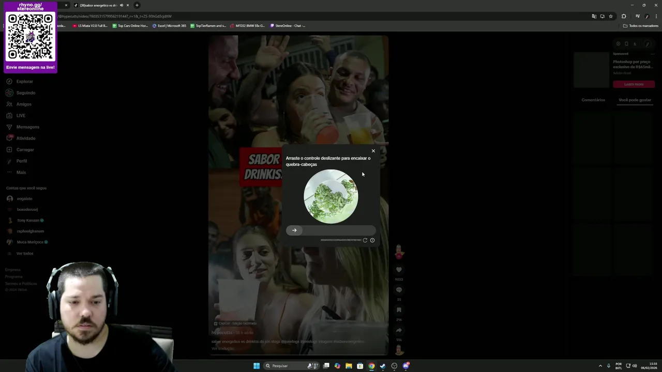
Task: Share the video with the arrow icon
Action: point(399,330)
